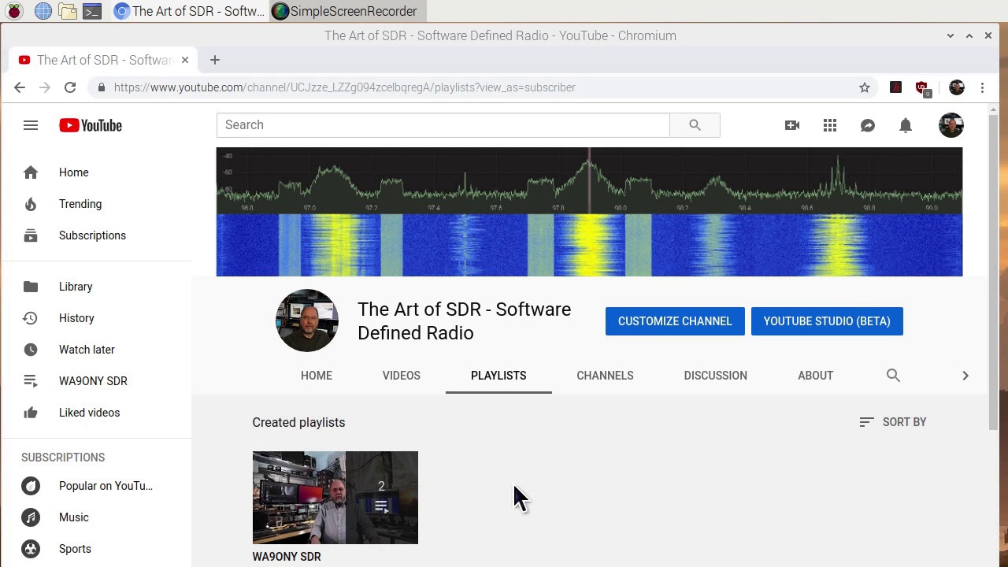Click the Created playlists heading
The width and height of the screenshot is (1008, 567).
coord(298,423)
